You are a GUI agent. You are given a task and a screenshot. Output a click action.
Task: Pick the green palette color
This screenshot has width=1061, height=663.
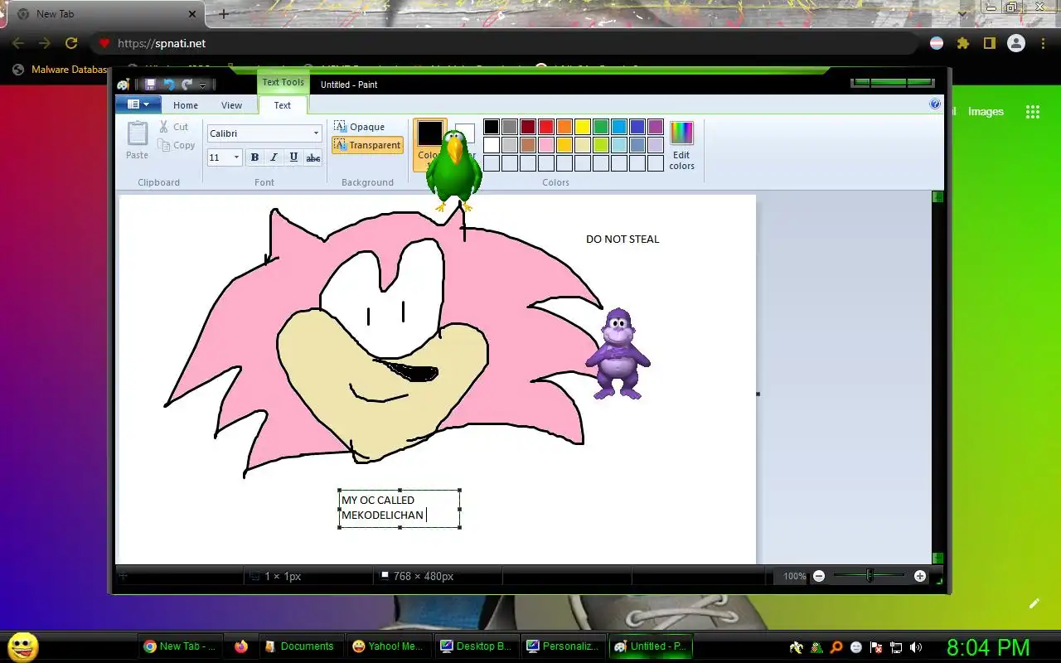601,127
